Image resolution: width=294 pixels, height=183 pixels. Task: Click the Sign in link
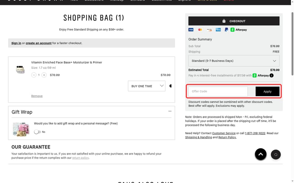16,43
